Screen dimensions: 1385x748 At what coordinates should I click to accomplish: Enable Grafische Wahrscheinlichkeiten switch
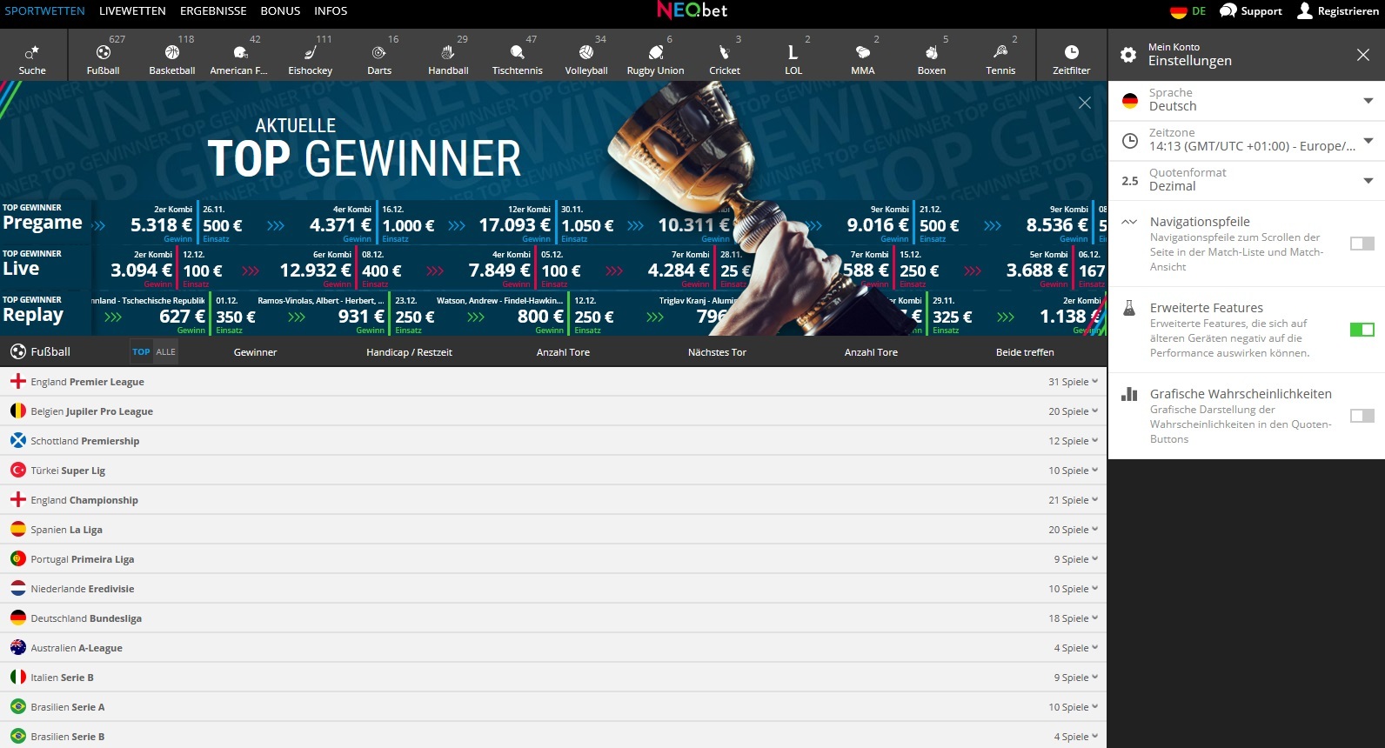(x=1362, y=416)
